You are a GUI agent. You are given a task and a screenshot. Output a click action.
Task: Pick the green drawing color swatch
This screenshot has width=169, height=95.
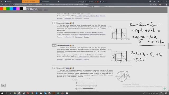(x=8, y=9)
